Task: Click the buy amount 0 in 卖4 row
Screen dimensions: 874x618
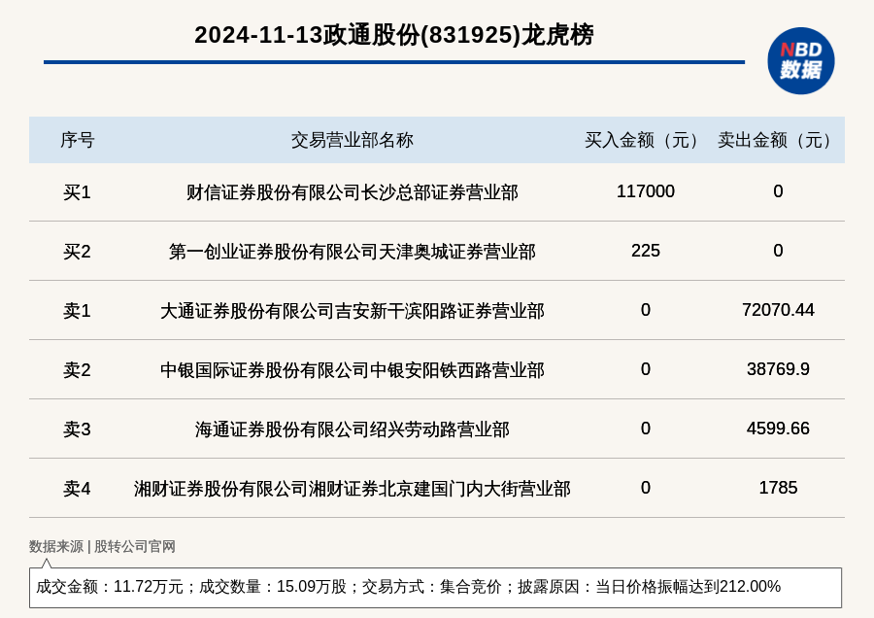Action: pos(646,487)
